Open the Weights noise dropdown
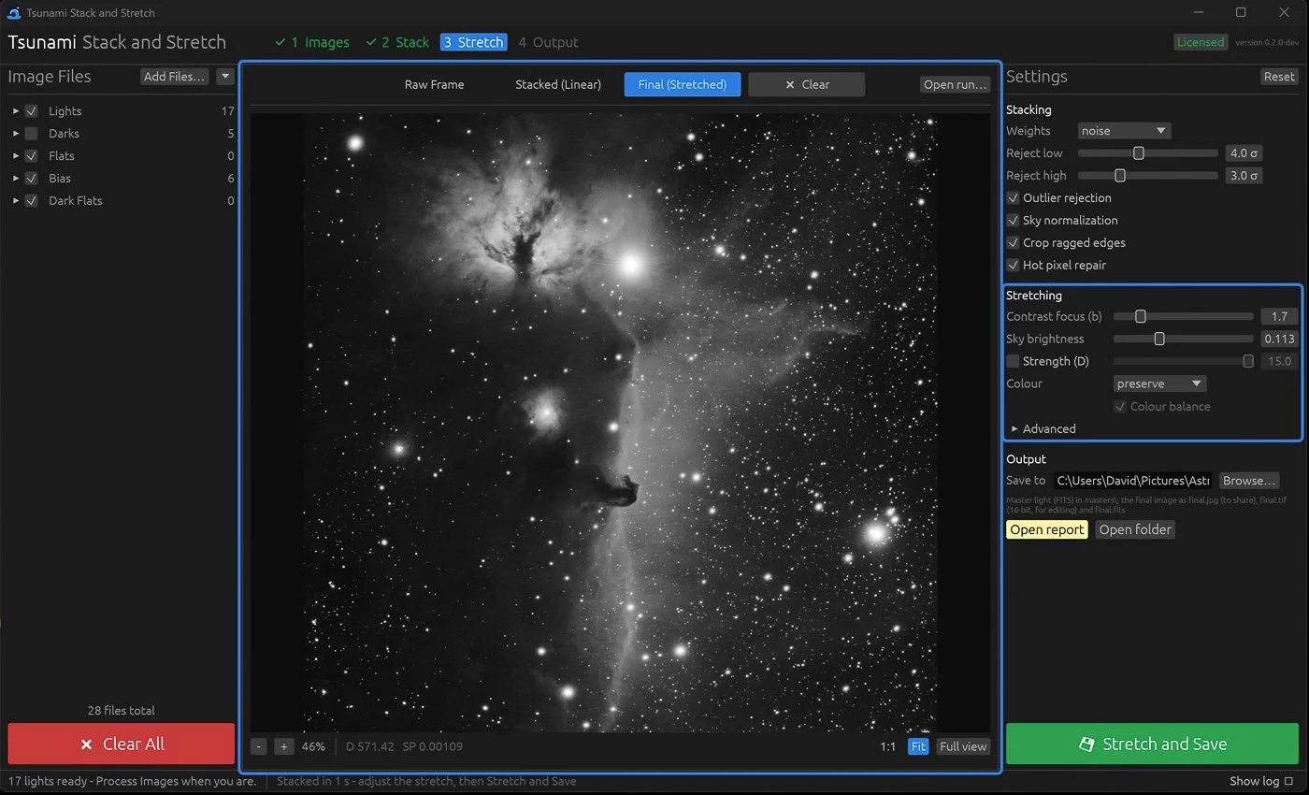 [x=1124, y=130]
